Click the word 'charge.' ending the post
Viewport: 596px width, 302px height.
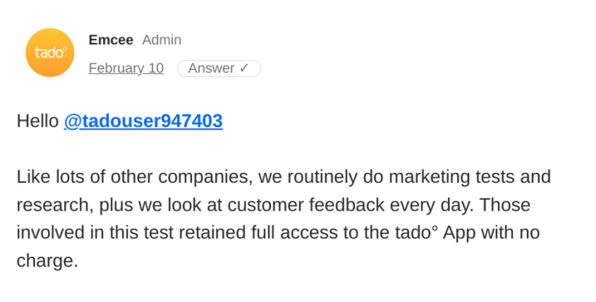[x=47, y=260]
